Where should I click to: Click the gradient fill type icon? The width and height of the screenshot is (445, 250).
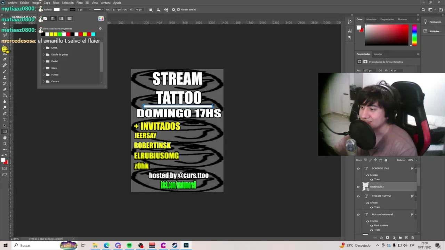pyautogui.click(x=61, y=18)
